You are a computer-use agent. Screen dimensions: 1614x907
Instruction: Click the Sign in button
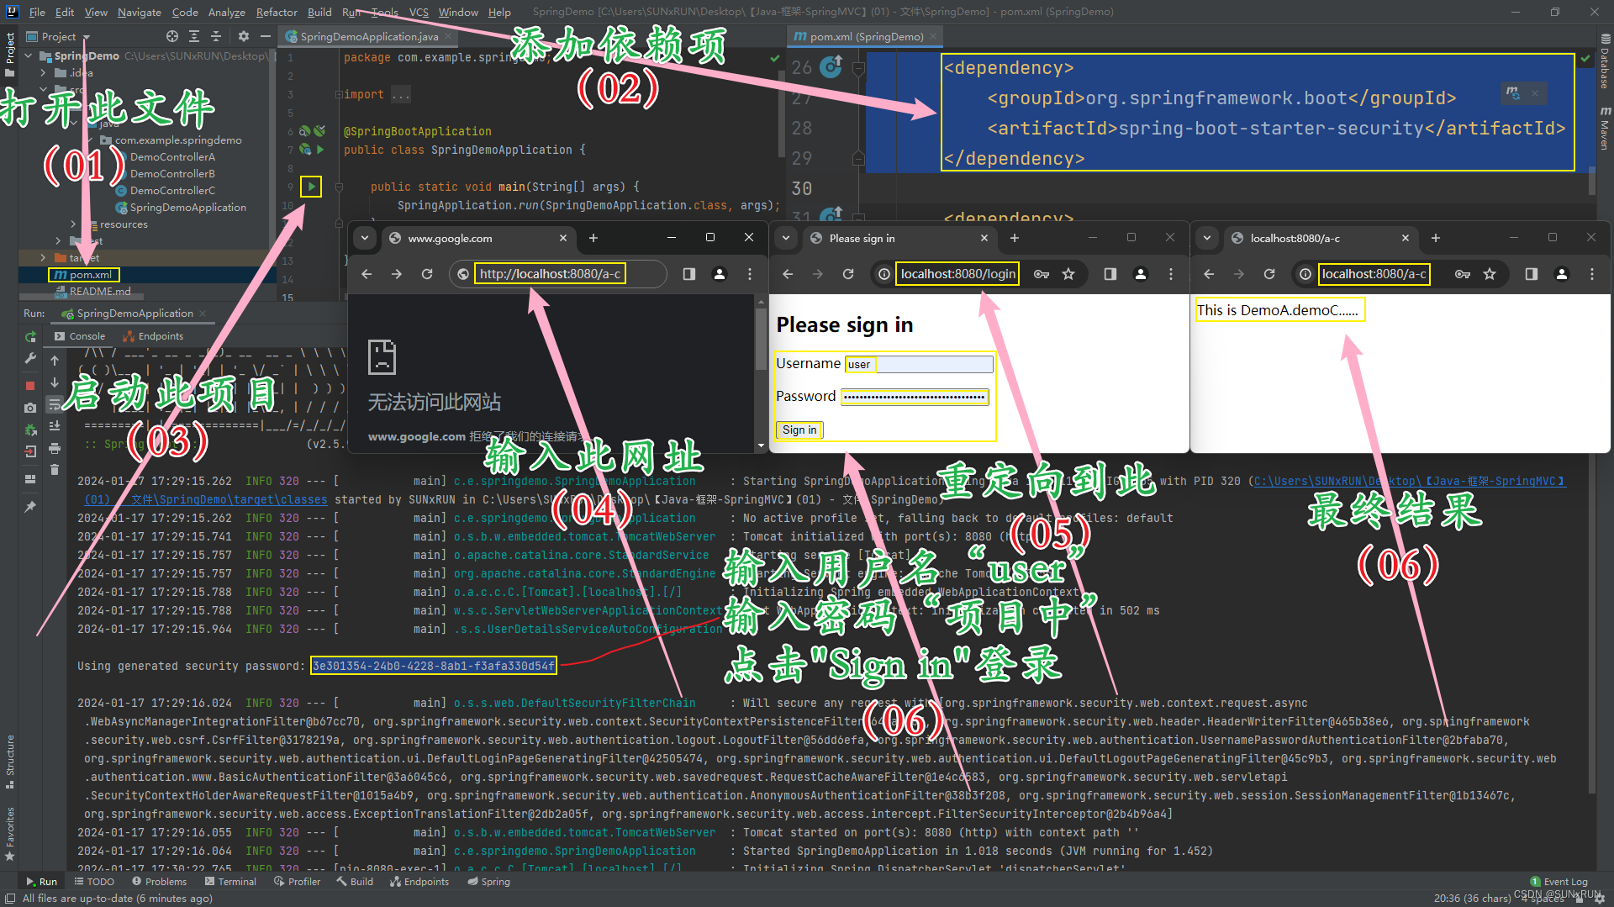[x=799, y=430]
